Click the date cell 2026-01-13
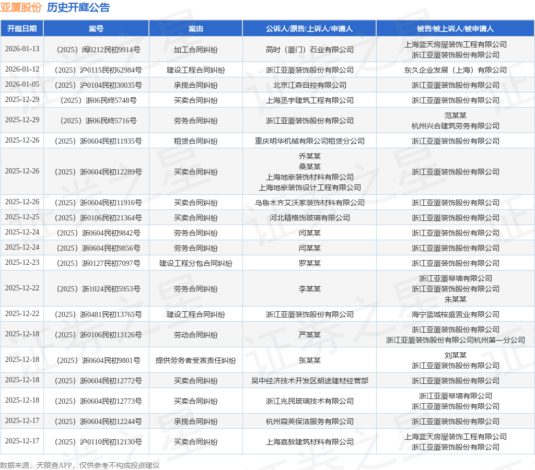The image size is (535, 470). pos(22,49)
